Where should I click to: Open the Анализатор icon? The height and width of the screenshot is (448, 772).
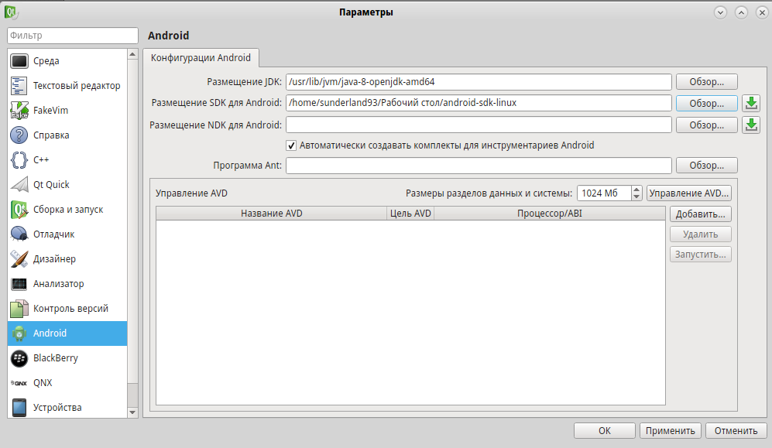[x=19, y=284]
